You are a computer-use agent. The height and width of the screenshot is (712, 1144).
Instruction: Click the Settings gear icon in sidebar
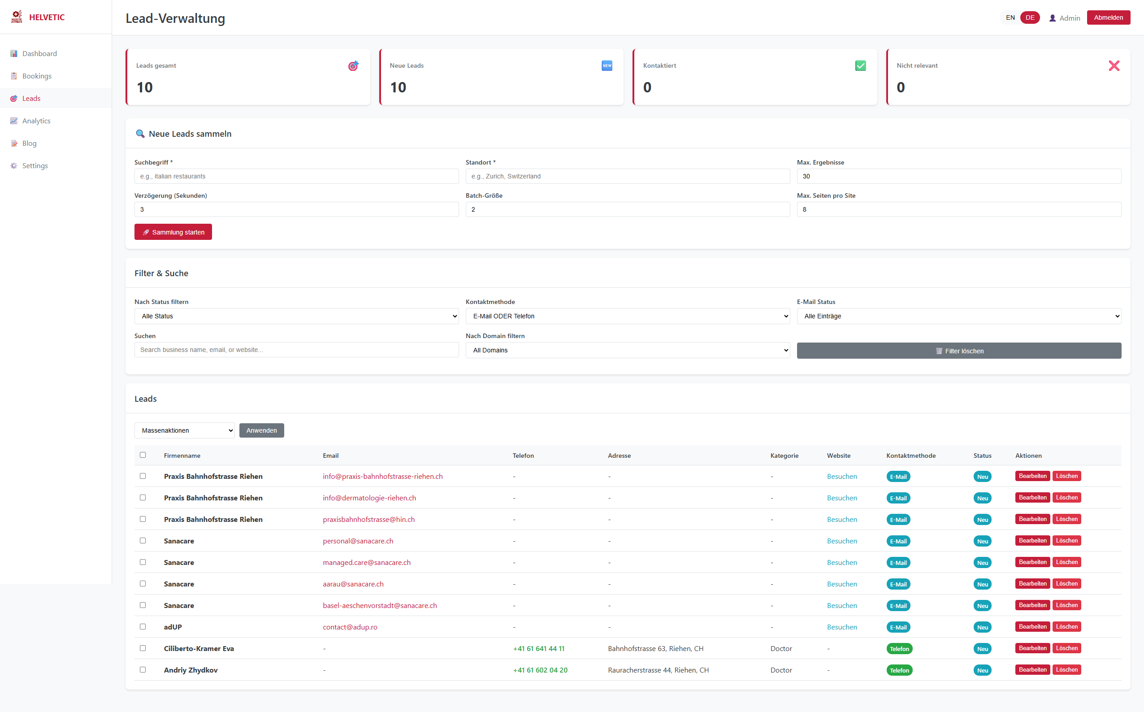14,165
